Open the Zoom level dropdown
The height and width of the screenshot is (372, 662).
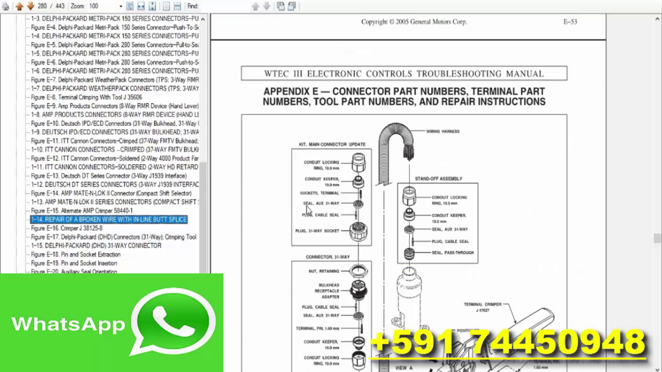121,6
